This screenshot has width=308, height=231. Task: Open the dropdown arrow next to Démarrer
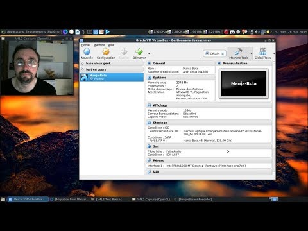149,54
